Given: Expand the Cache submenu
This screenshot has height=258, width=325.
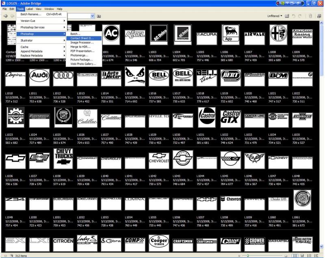Looking at the screenshot, I should point(41,47).
